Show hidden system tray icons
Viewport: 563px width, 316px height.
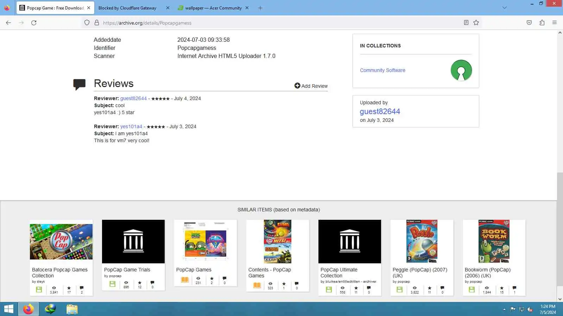(x=504, y=309)
